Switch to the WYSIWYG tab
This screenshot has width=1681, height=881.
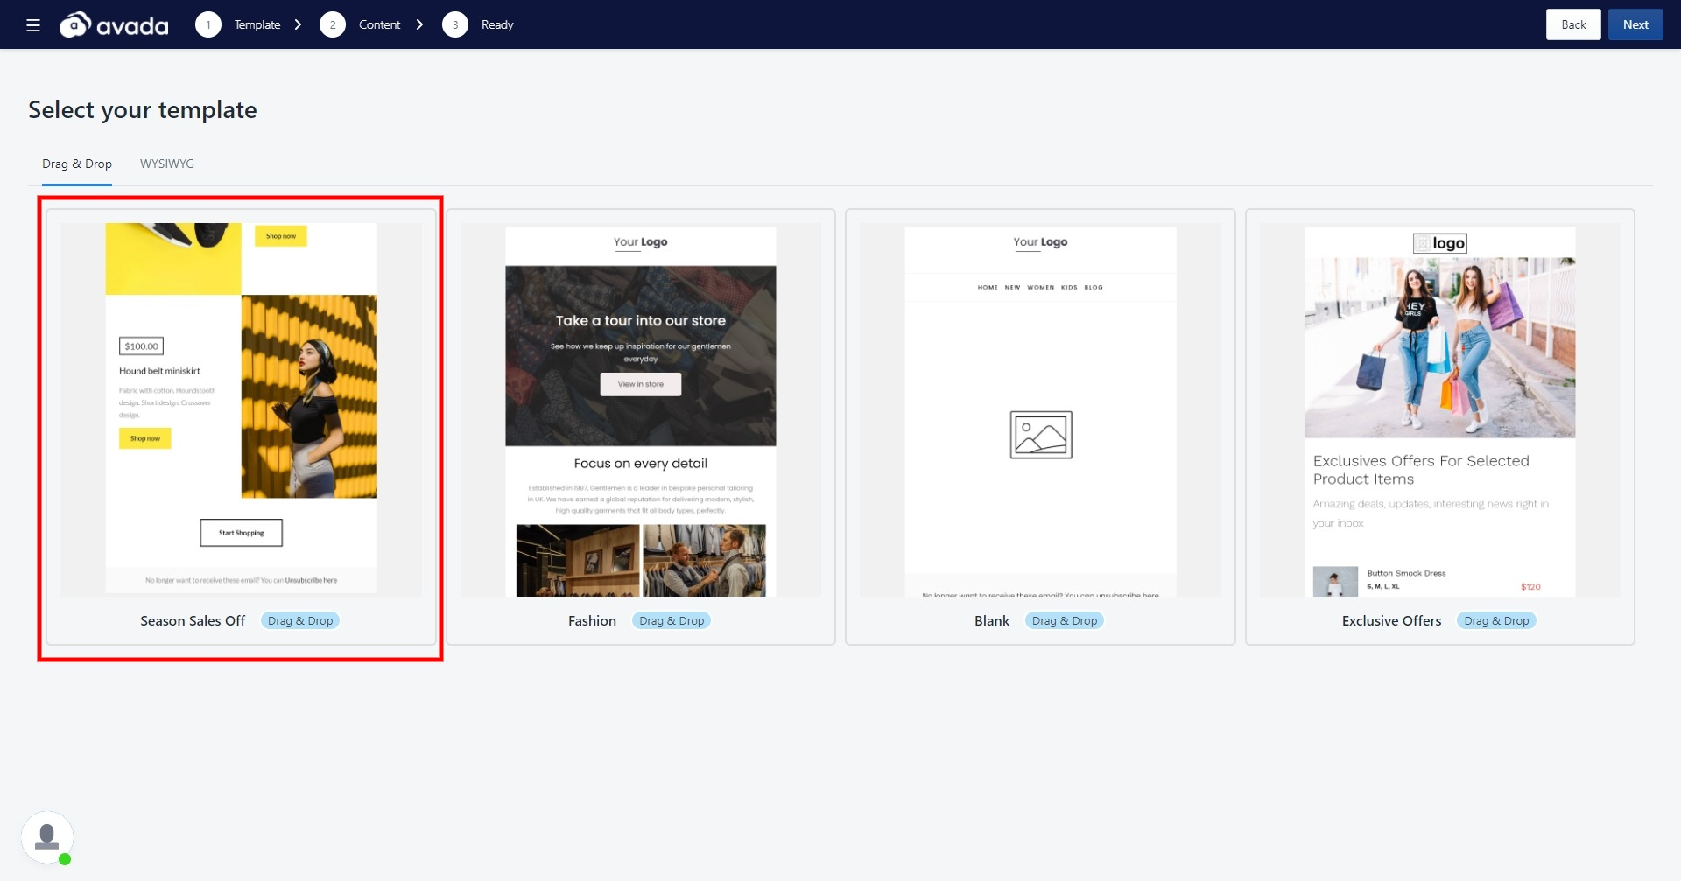167,164
